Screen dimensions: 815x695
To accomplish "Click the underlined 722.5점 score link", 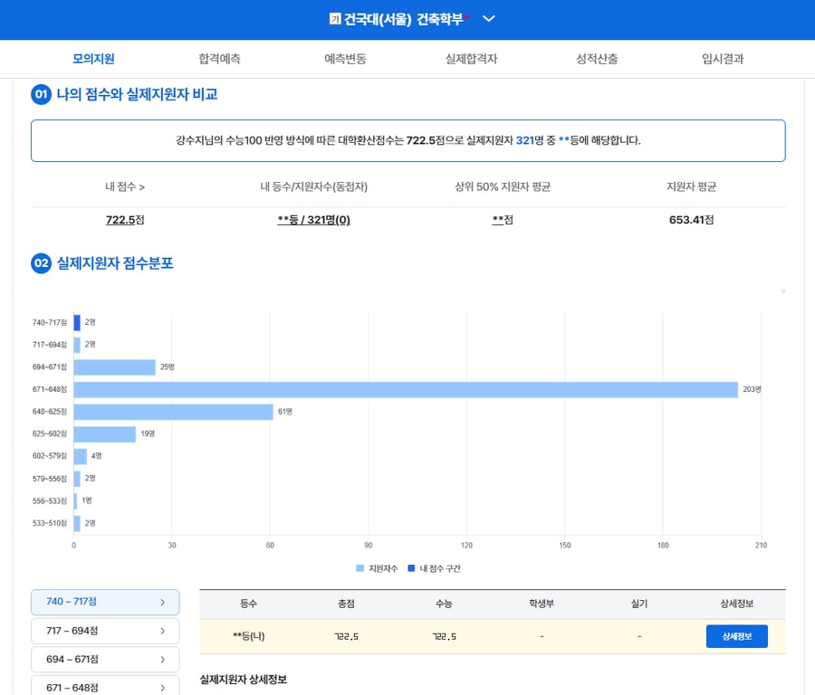I will pos(120,220).
